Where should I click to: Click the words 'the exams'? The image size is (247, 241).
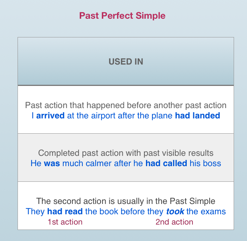206,212
